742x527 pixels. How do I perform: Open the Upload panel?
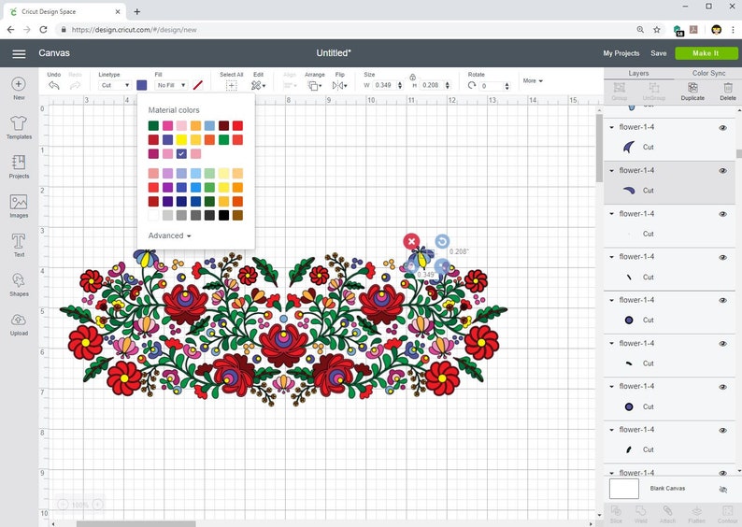click(19, 320)
